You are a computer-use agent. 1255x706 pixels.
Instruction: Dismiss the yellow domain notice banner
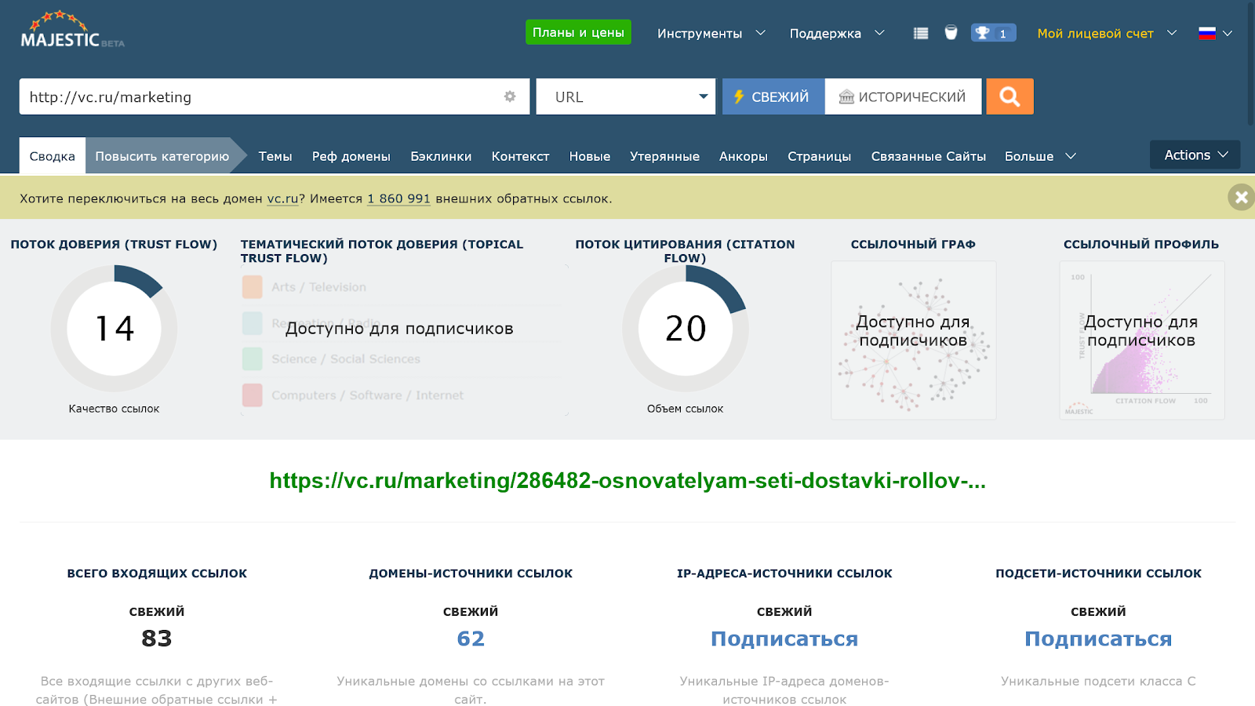click(x=1241, y=197)
